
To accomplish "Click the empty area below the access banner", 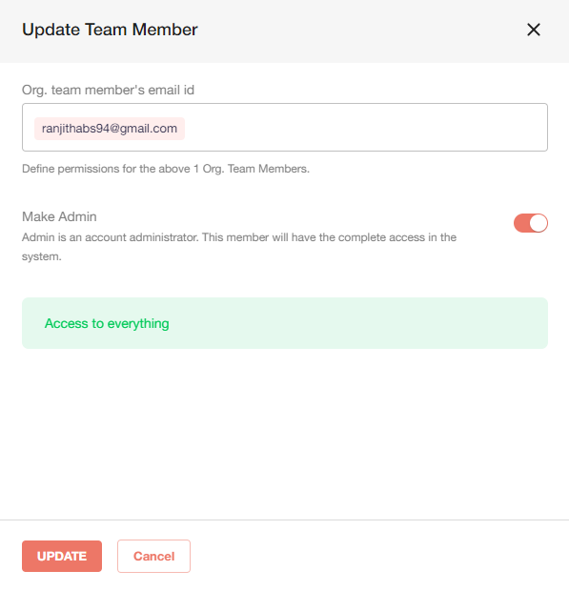I will coord(285,434).
